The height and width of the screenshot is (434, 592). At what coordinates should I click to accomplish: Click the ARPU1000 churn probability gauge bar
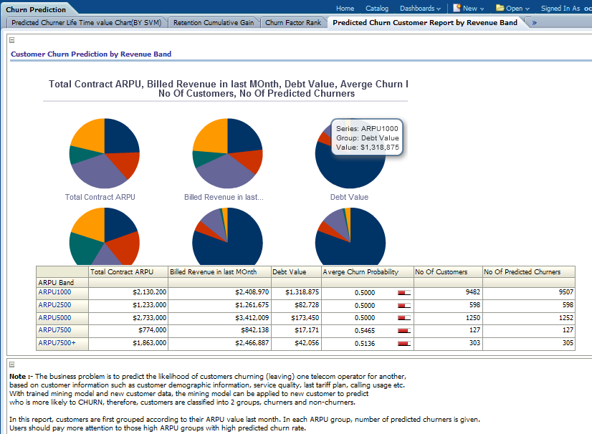click(404, 292)
